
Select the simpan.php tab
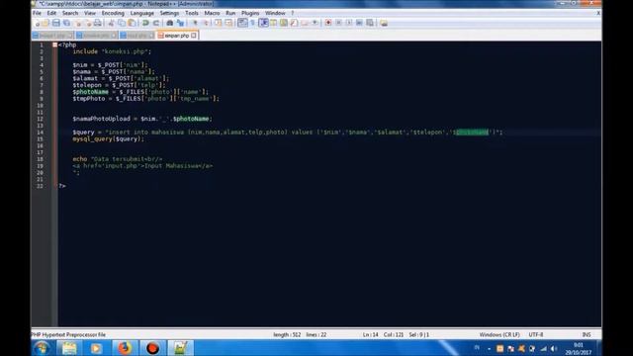(x=177, y=36)
